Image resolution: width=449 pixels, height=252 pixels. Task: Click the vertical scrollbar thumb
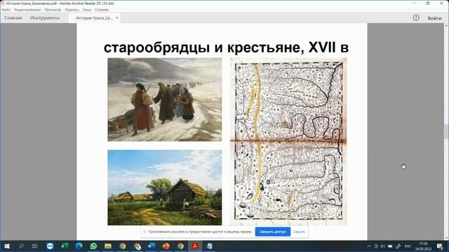446,132
